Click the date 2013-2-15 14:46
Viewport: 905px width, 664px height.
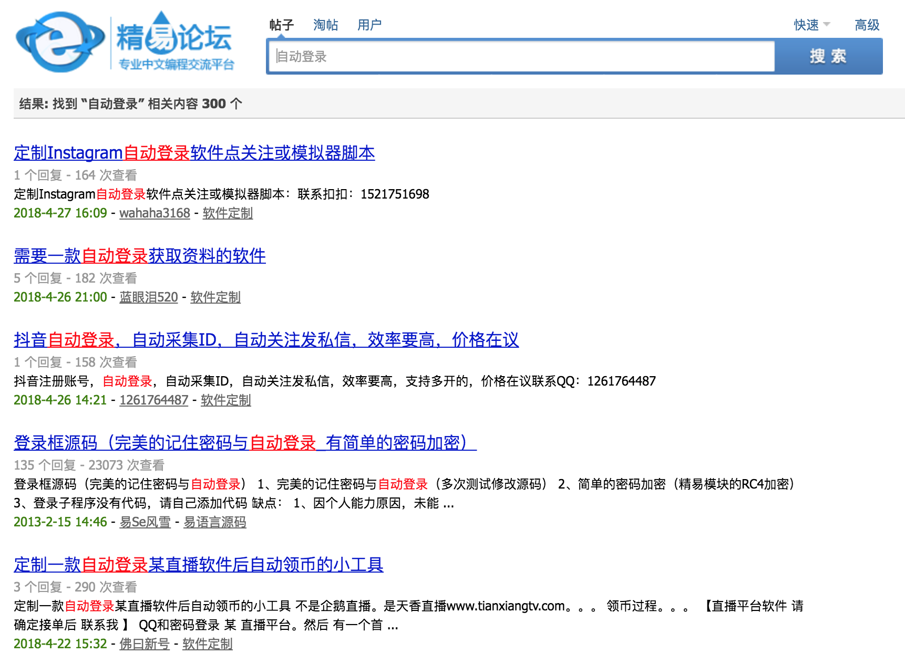60,522
